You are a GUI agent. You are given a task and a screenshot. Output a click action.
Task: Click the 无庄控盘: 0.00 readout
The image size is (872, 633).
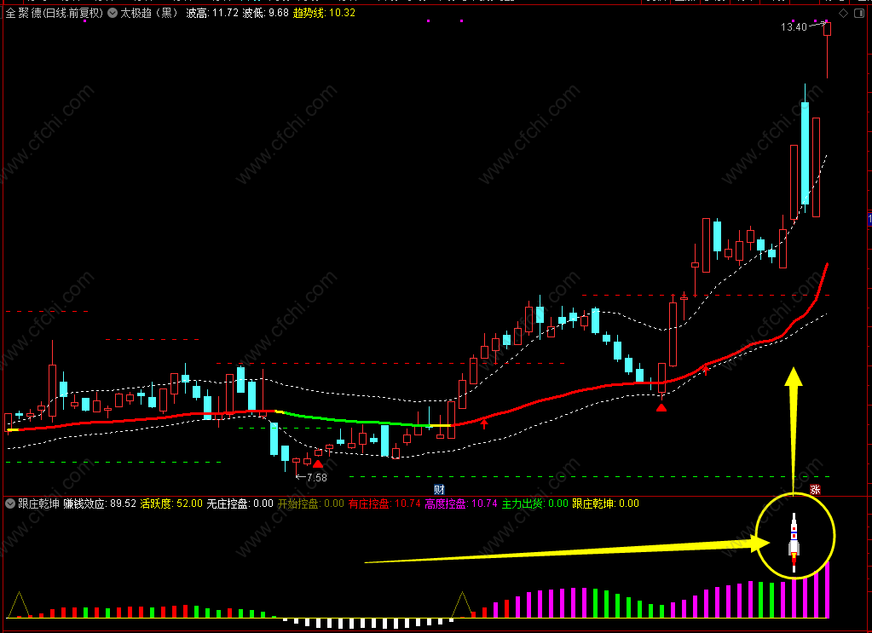pyautogui.click(x=240, y=504)
